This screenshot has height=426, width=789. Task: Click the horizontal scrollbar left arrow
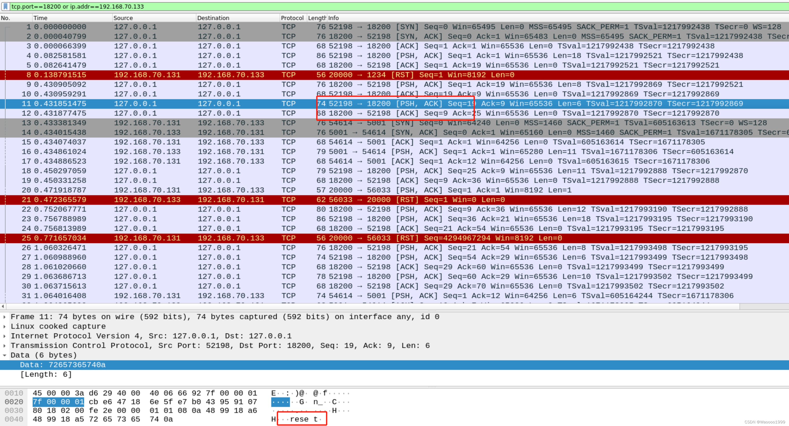click(3, 306)
